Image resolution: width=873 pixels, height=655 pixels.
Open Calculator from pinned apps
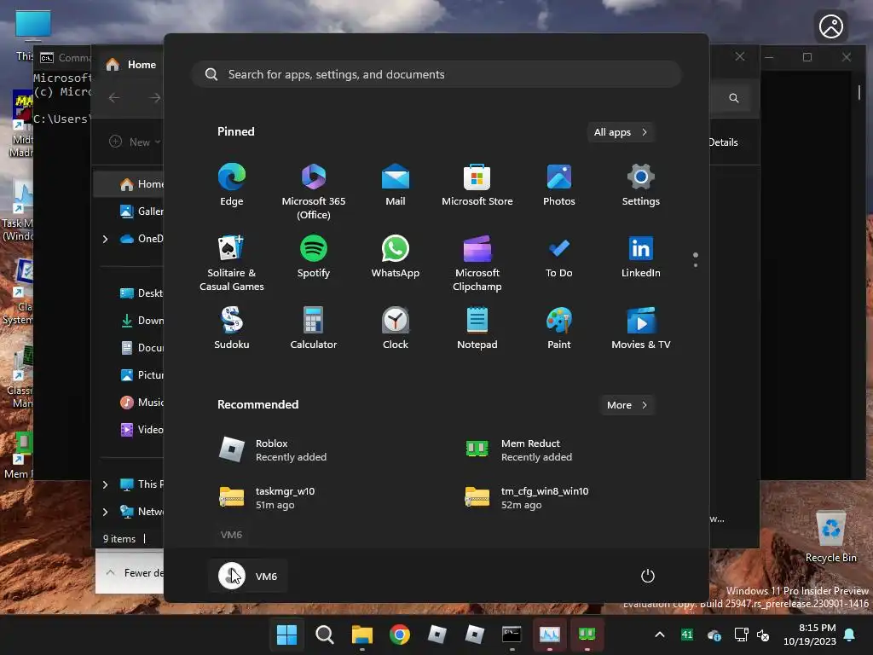tap(314, 328)
